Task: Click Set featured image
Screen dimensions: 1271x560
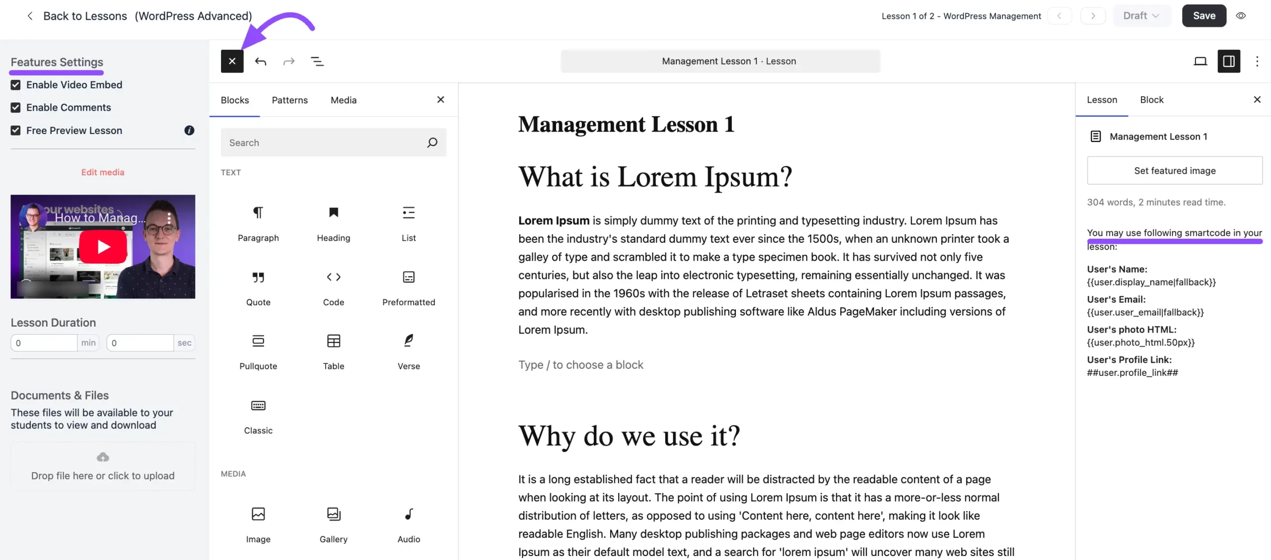Action: tap(1175, 170)
